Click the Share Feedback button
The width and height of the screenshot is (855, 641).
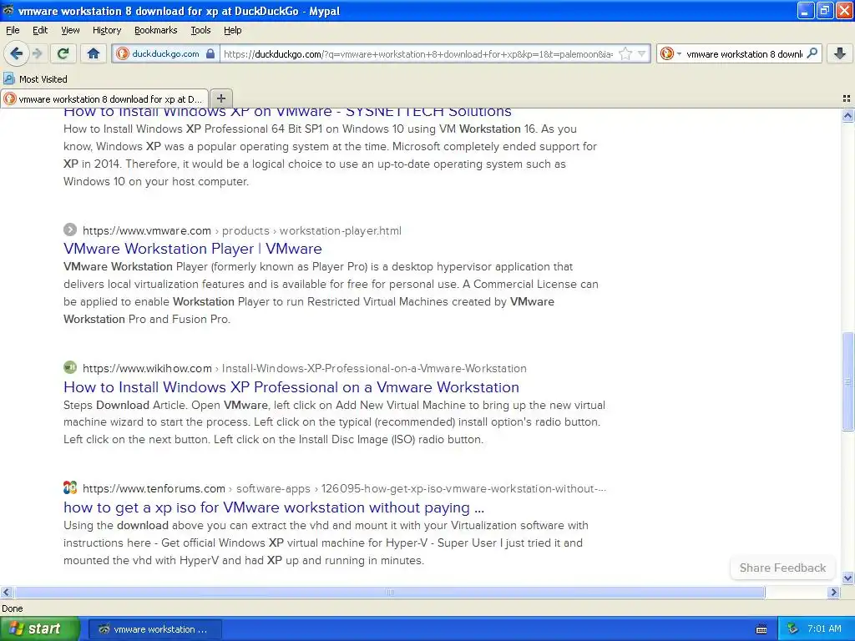point(782,568)
